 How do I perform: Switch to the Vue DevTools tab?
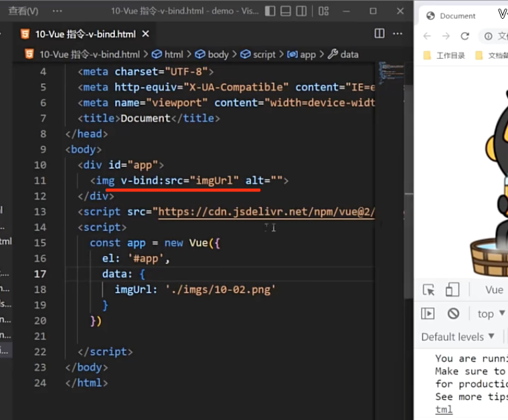pos(494,290)
